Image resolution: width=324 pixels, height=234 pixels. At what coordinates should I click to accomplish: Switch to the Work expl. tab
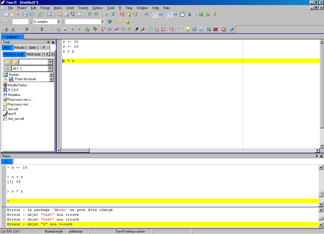click(34, 54)
